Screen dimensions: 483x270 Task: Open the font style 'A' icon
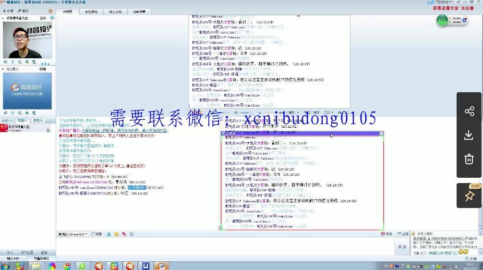109,234
